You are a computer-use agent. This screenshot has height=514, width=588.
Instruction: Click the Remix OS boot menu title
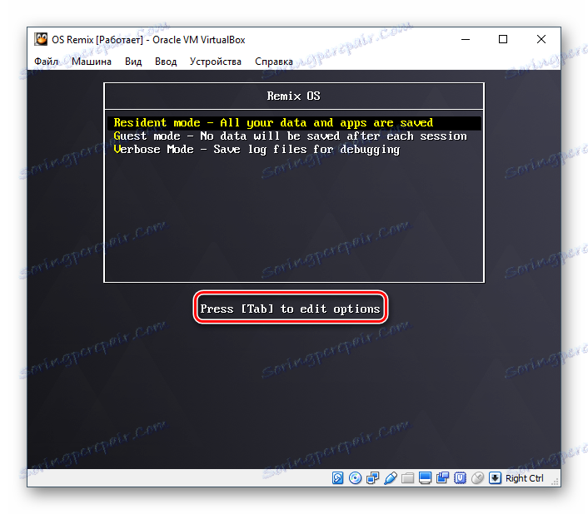coord(294,96)
